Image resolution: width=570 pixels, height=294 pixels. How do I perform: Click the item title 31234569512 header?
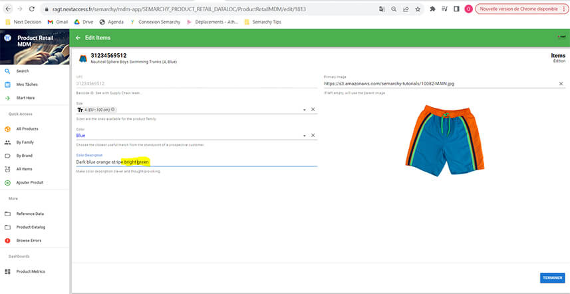tap(108, 56)
